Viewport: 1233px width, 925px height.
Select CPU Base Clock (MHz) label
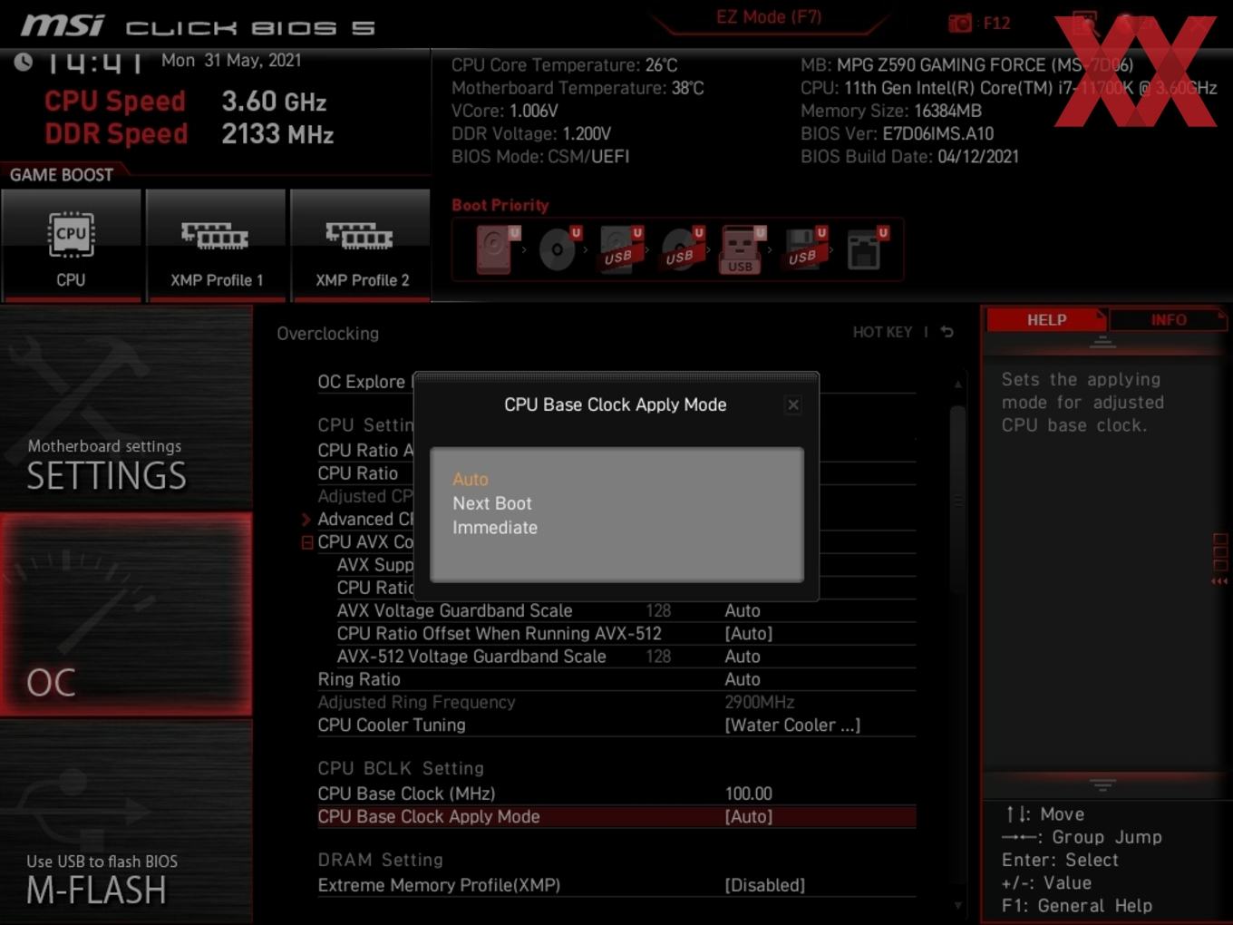[x=406, y=794]
